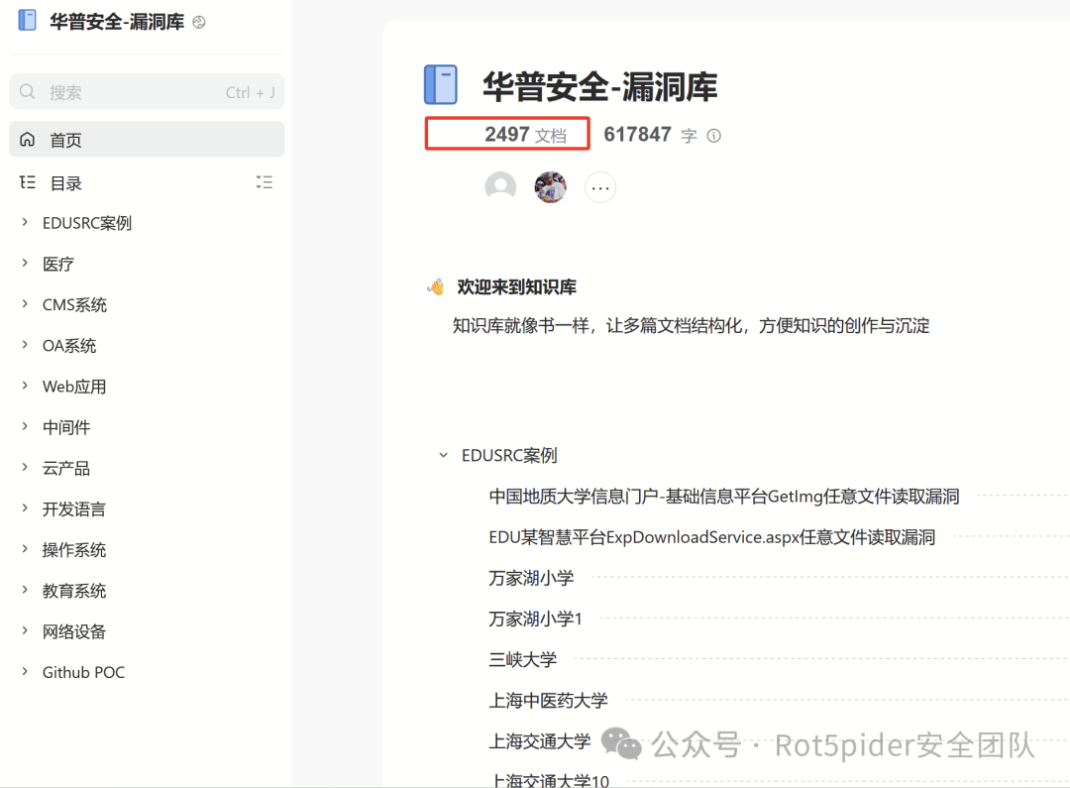Click the public-status icon beside sidebar title

(198, 22)
